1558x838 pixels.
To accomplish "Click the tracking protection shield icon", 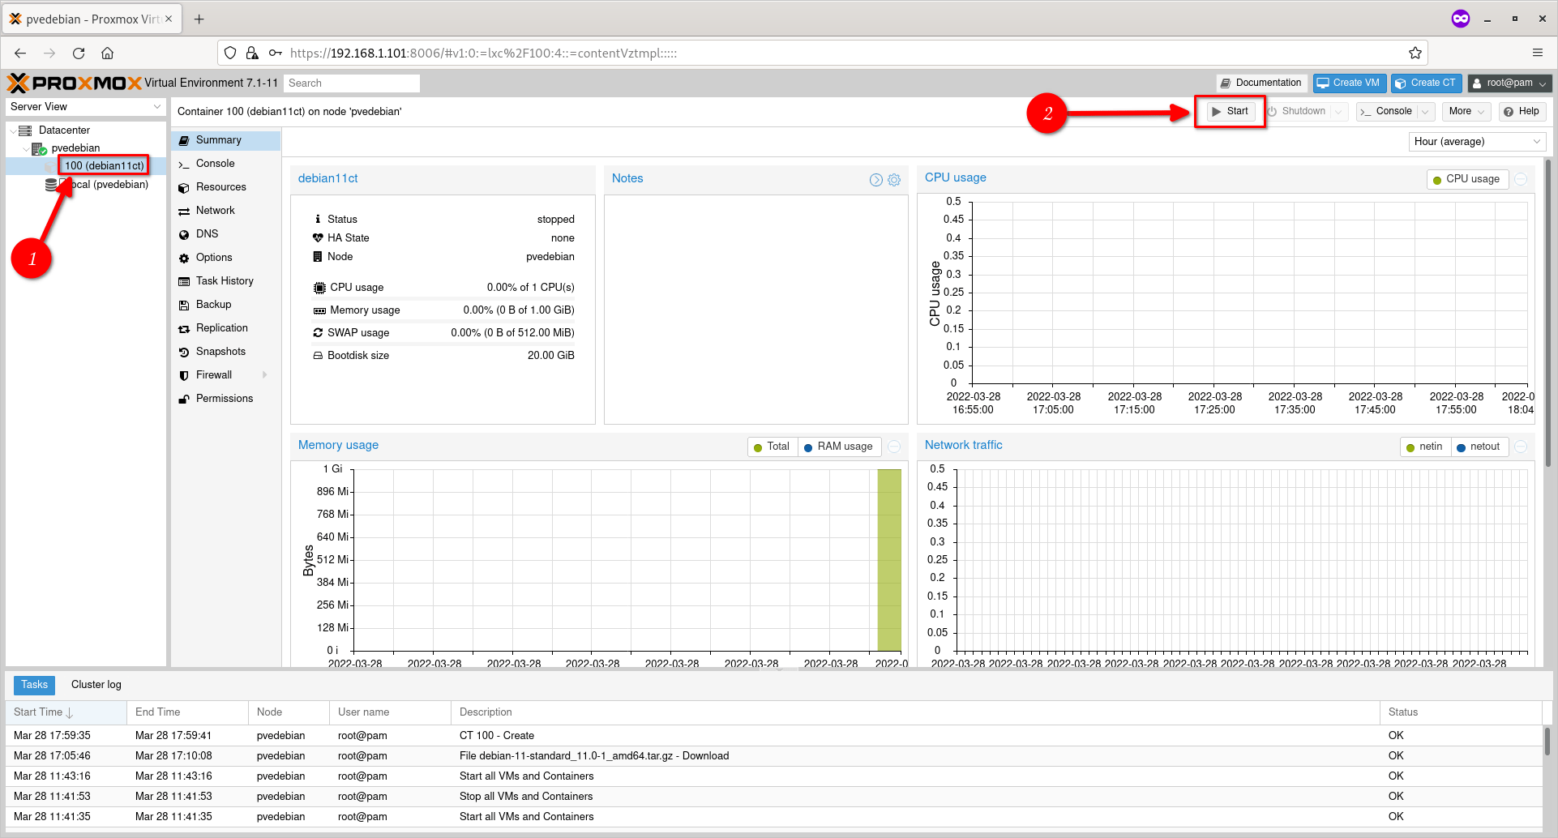I will click(230, 53).
